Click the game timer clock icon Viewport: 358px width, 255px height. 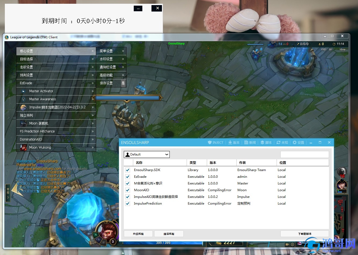[334, 44]
